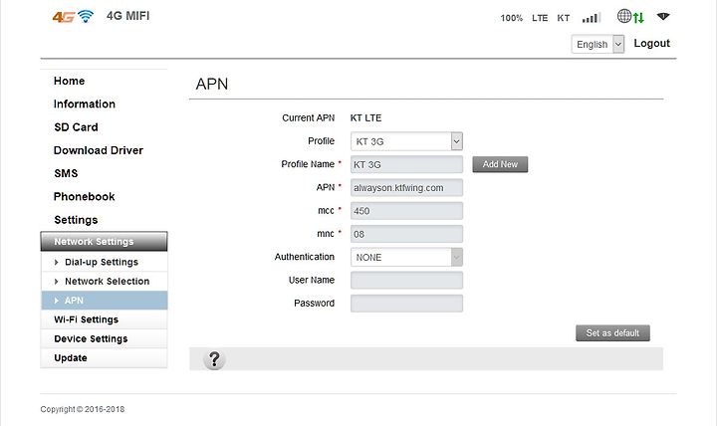
Task: Open the Download Driver page
Action: pos(99,150)
